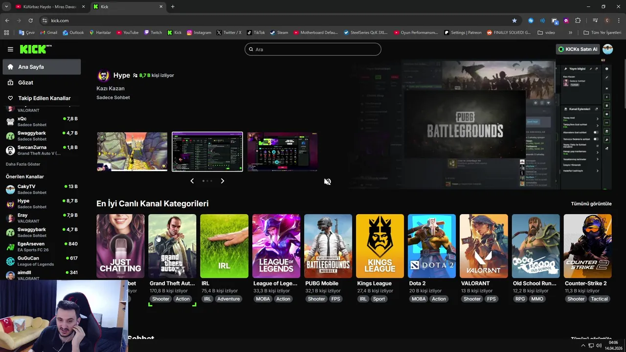Show the previous featured stream
The height and width of the screenshot is (352, 626).
click(x=192, y=181)
